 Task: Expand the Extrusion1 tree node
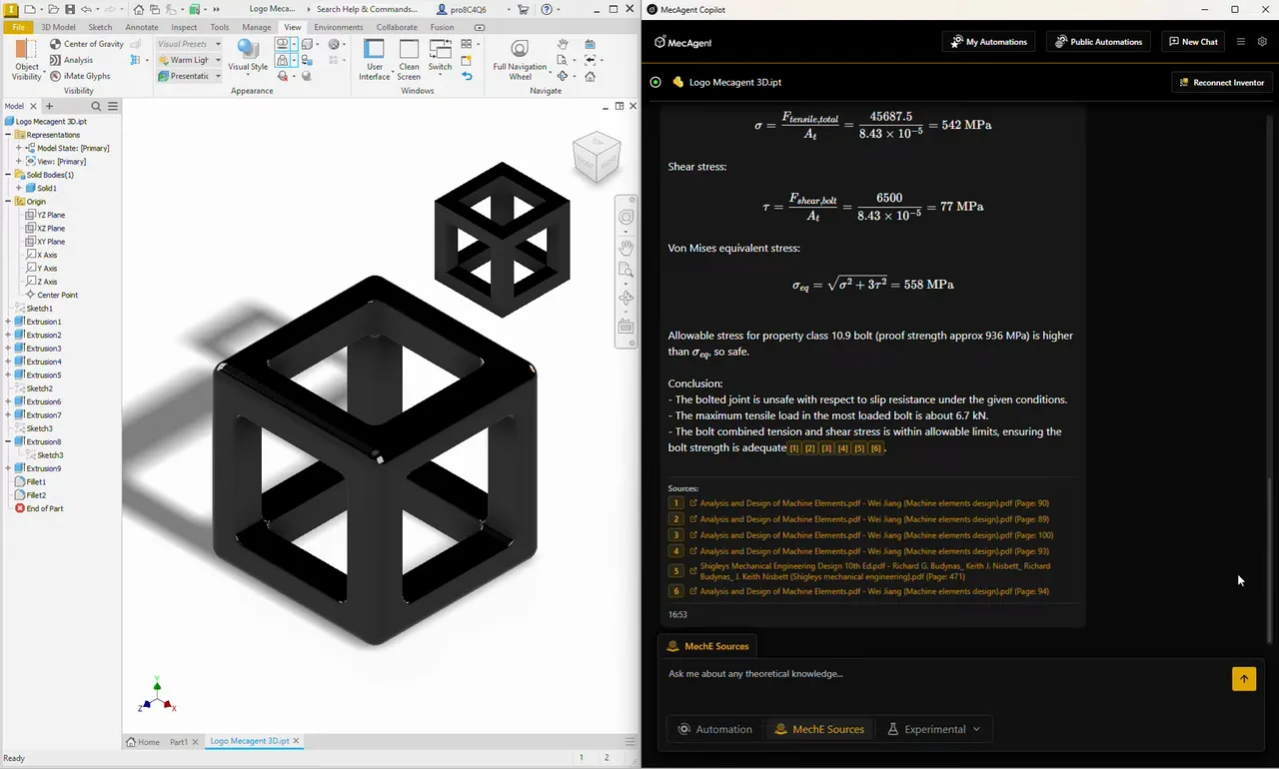[8, 322]
